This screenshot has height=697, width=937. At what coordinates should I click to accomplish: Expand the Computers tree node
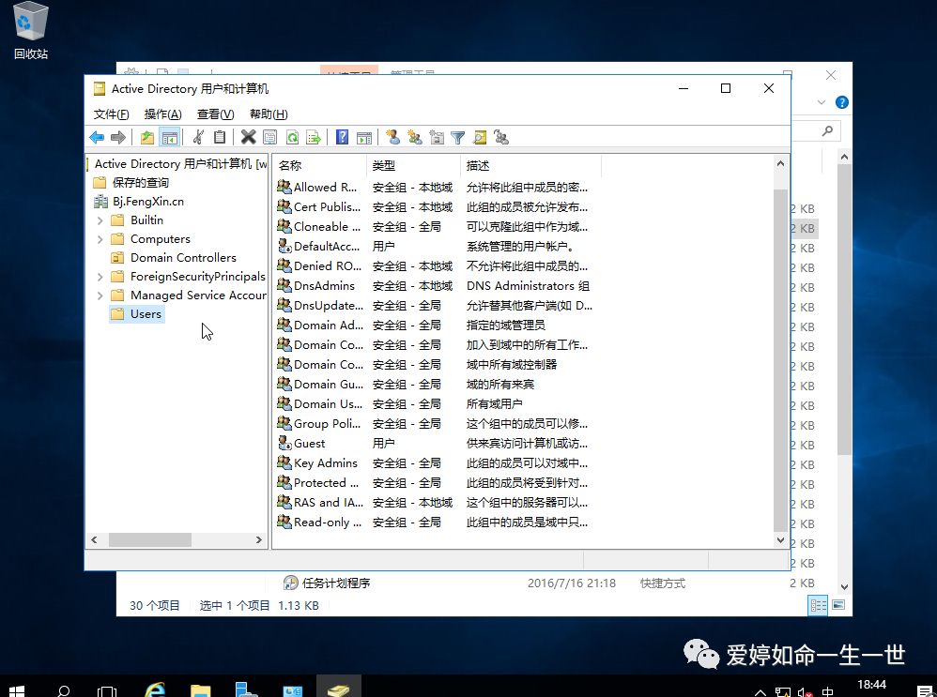click(x=100, y=239)
